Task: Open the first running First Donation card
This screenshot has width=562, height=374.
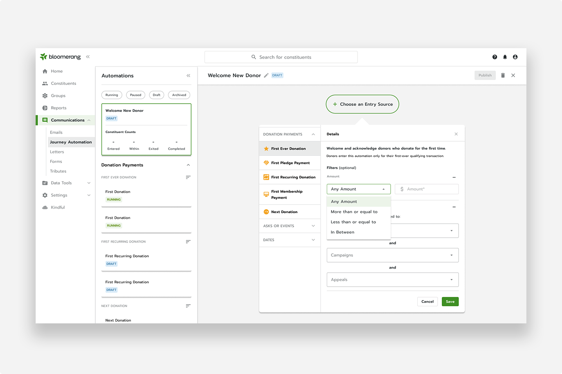Action: (146, 196)
